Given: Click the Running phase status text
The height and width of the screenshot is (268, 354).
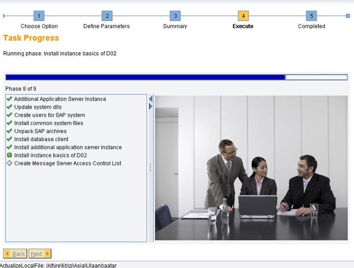Looking at the screenshot, I should point(60,53).
